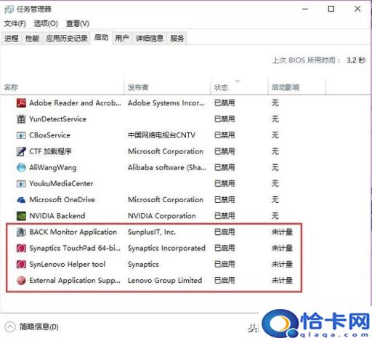Click the SynLenovo Helper tool icon

[x=21, y=265]
